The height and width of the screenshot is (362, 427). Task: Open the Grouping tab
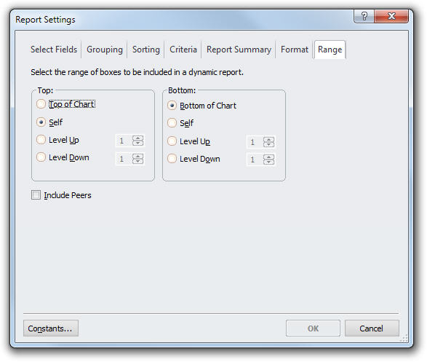[105, 50]
